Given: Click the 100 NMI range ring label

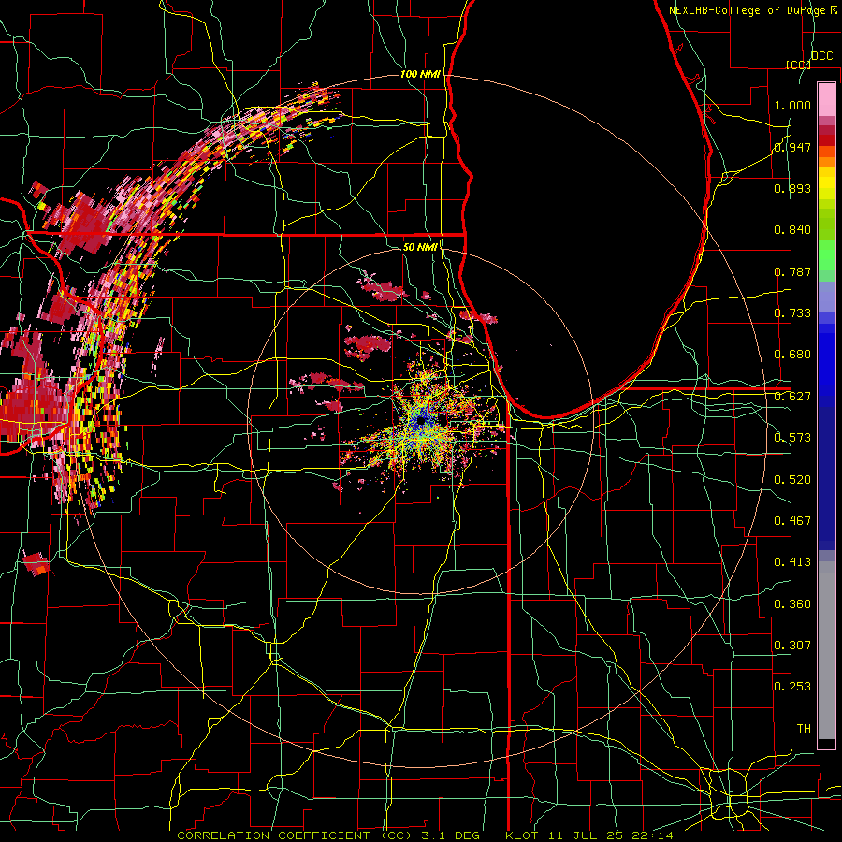Looking at the screenshot, I should click(x=420, y=74).
